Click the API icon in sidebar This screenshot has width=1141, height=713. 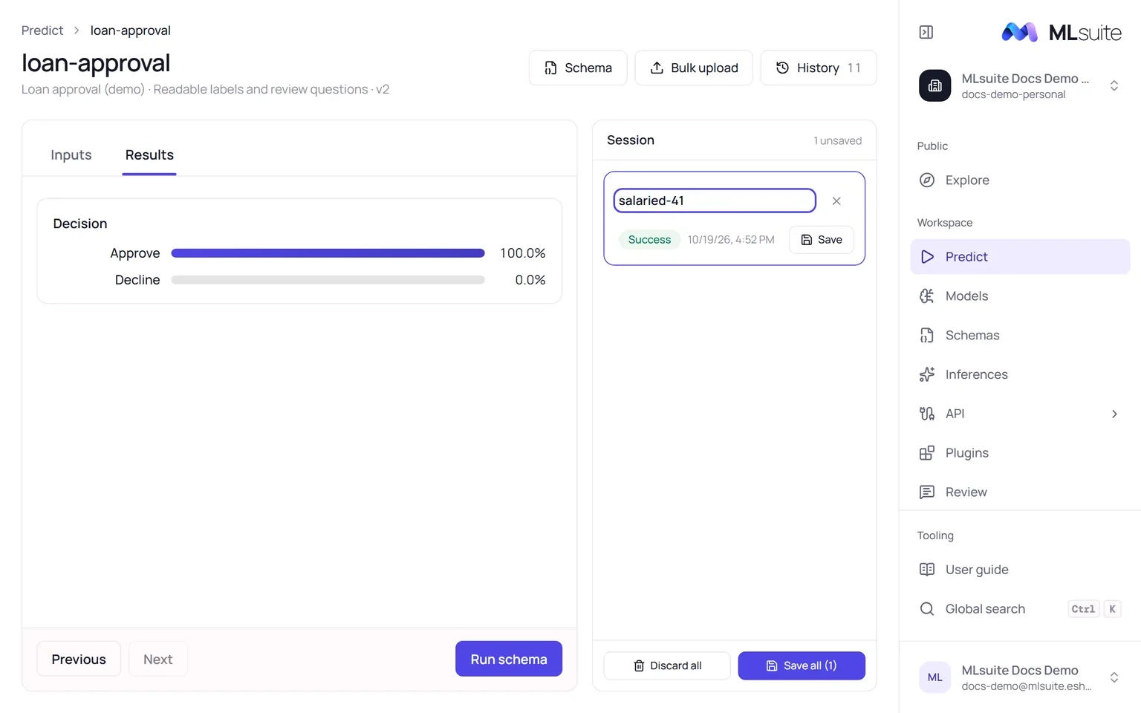coord(927,414)
